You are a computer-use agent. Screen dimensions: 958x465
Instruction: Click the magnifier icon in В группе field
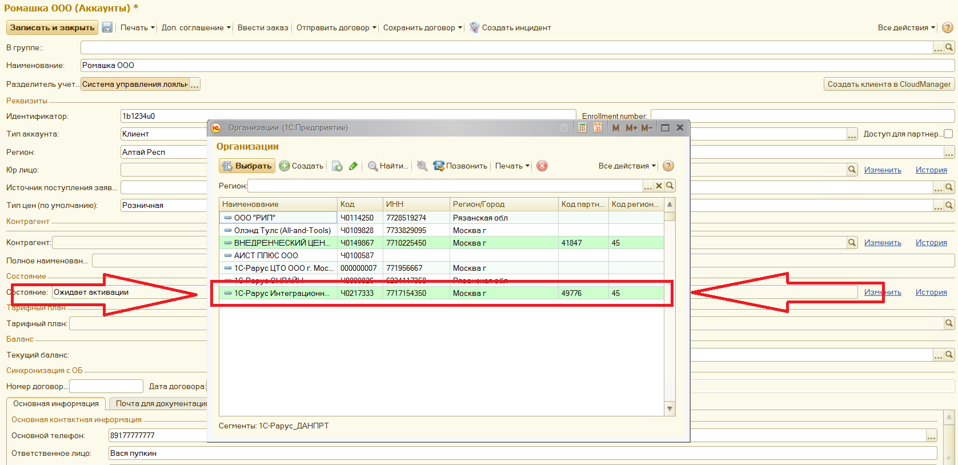coord(949,47)
